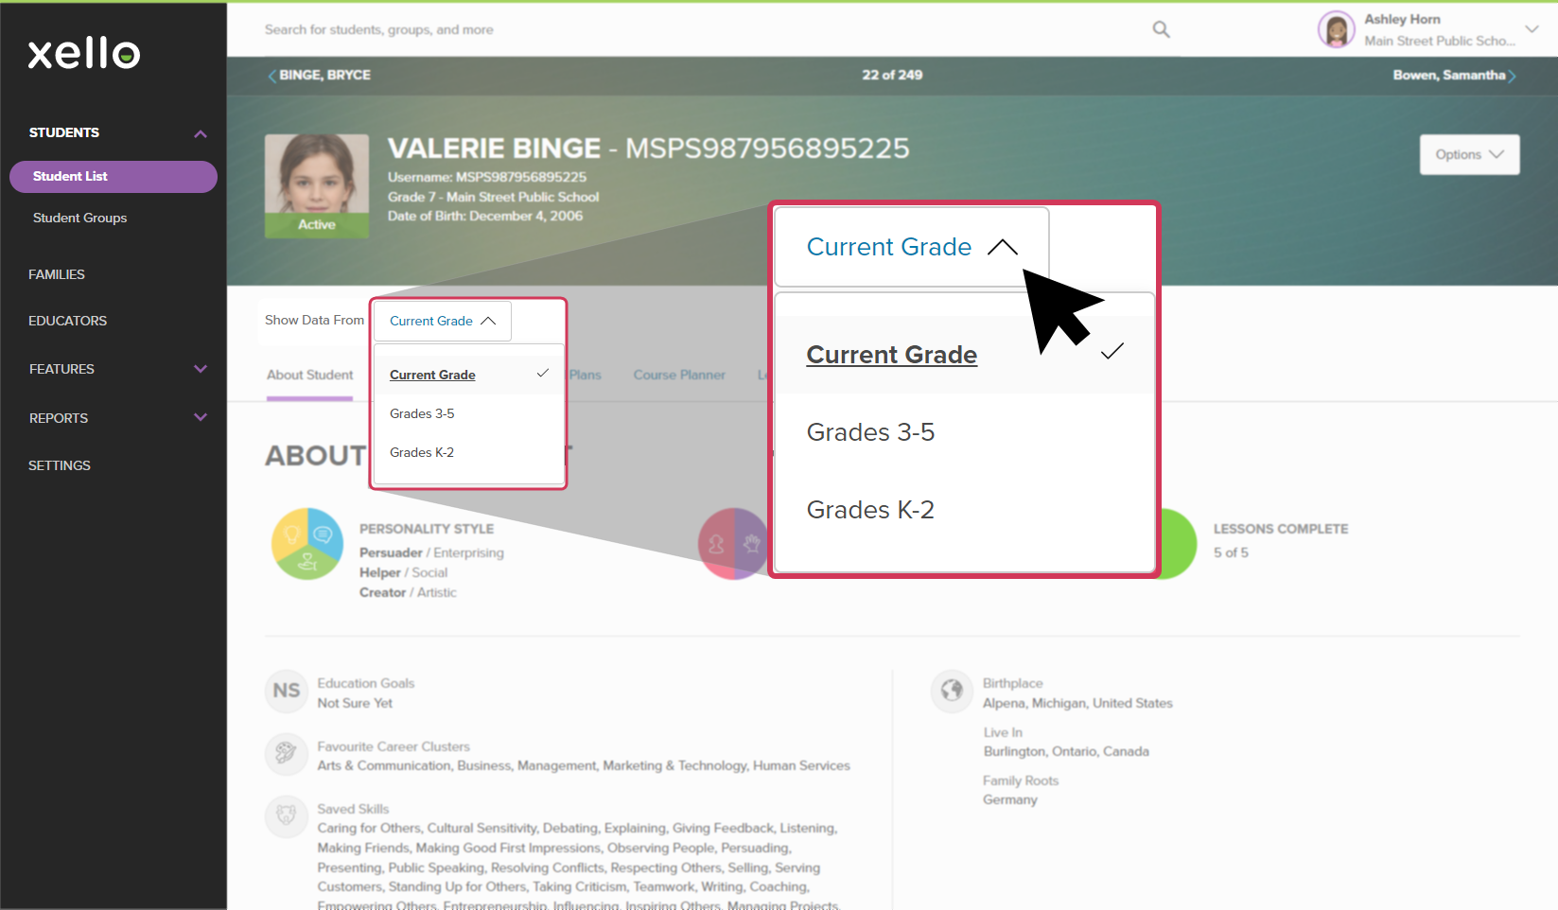Click the Lessons Complete label
This screenshot has height=910, width=1558.
click(1281, 529)
